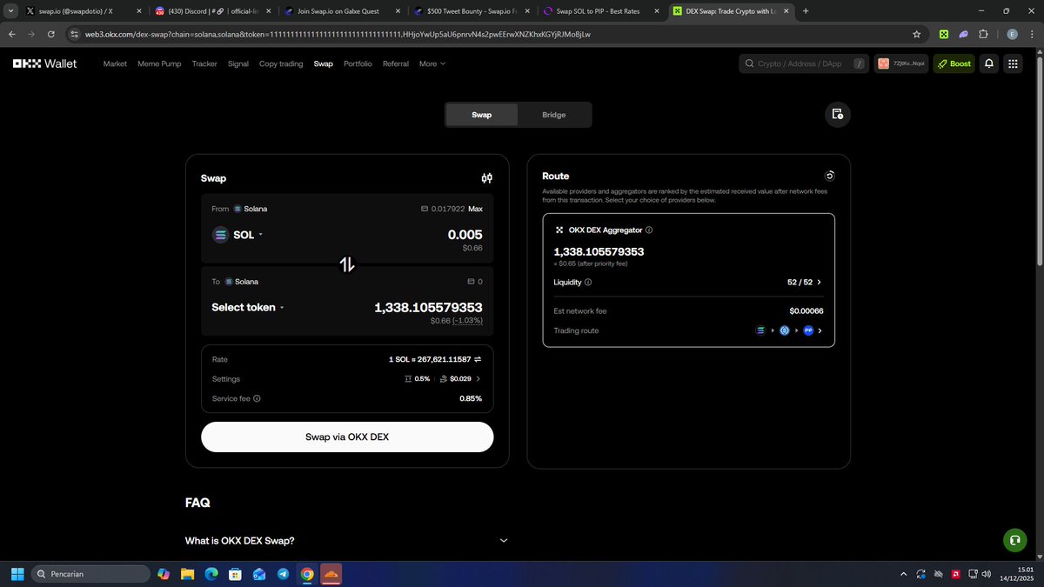Viewport: 1044px width, 587px height.
Task: Open Copilot from taskbar
Action: coord(163,574)
